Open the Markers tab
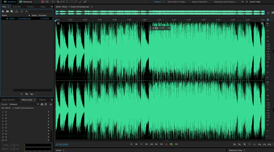Viewport: 274px width, 152px height. point(43,100)
